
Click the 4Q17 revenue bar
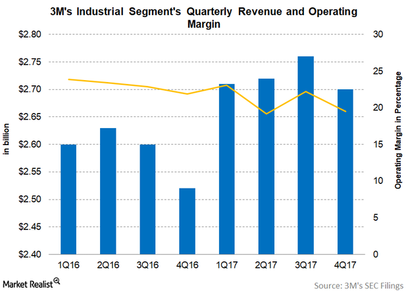(x=345, y=171)
